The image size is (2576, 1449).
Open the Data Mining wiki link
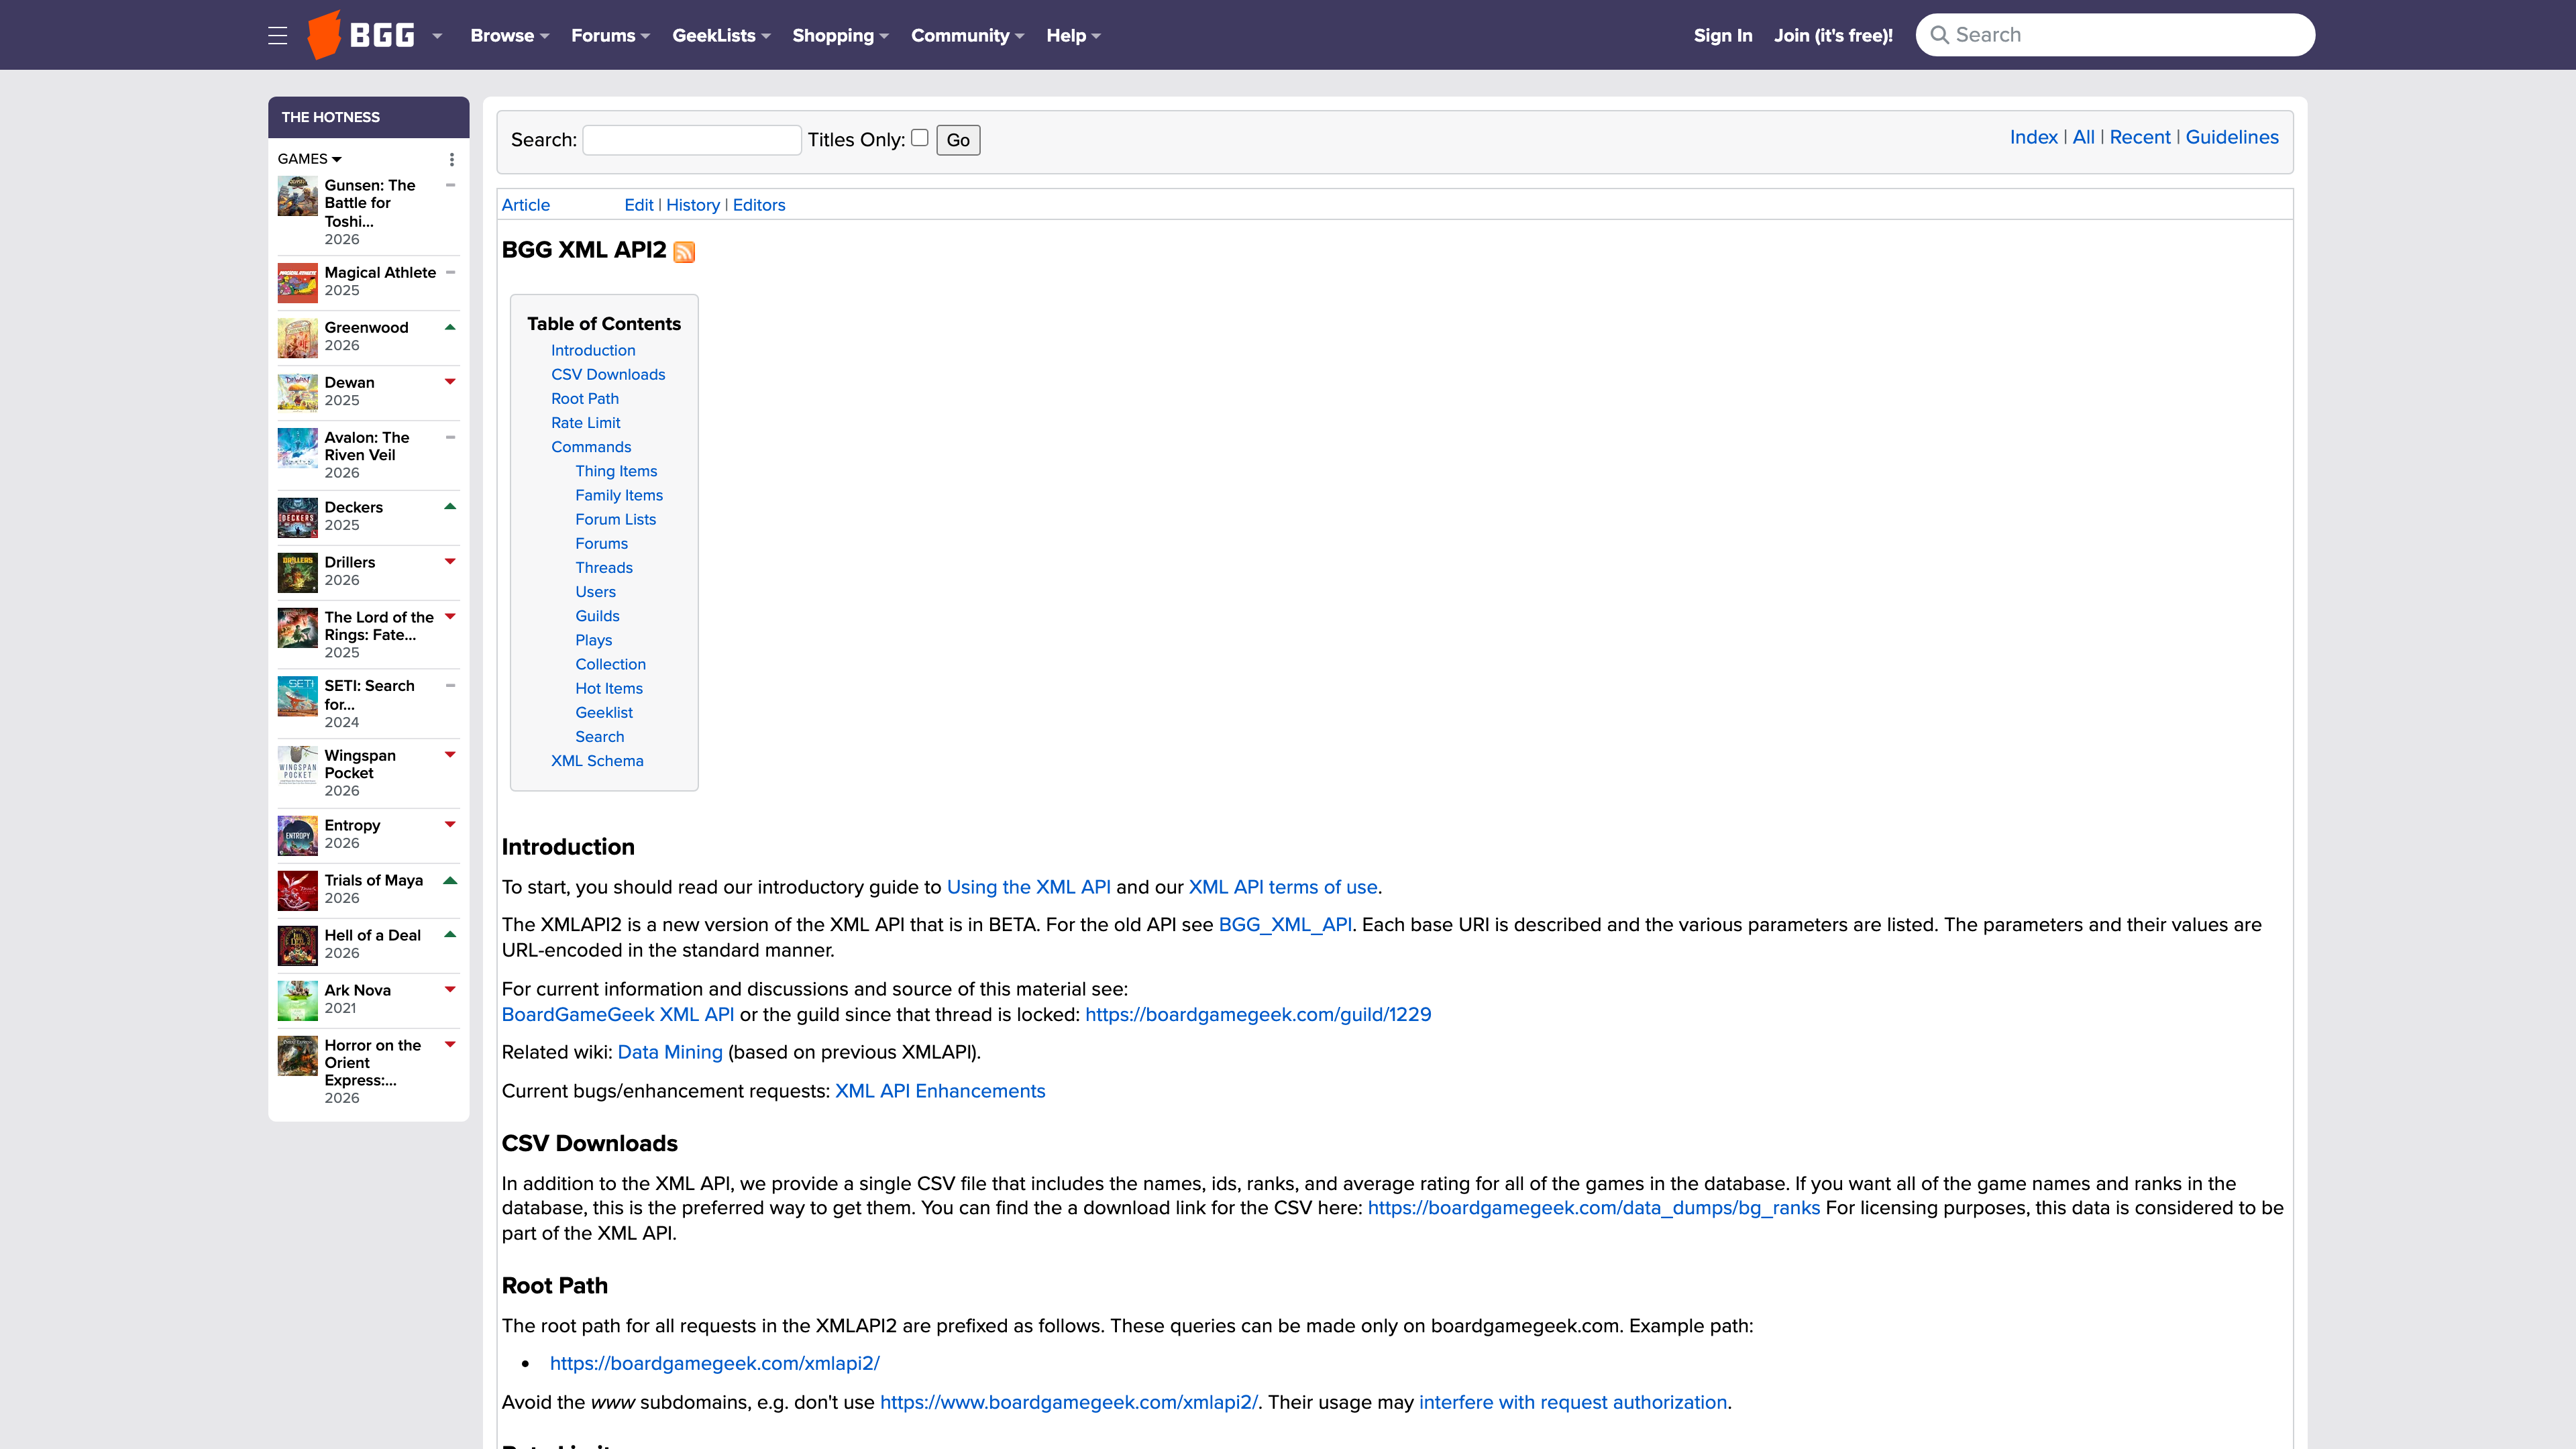(x=670, y=1053)
